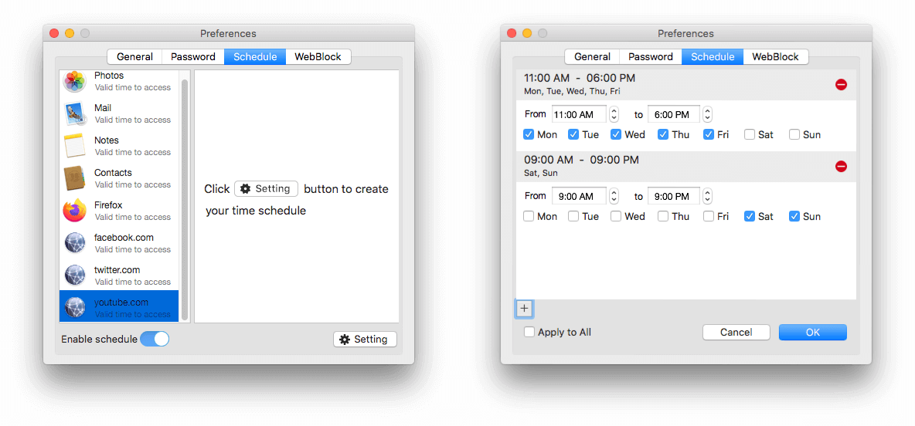Select the youtube.com row label
The width and height of the screenshot is (915, 426).
(121, 303)
